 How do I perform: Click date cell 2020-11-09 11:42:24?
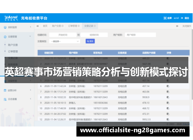pyautogui.click(x=55, y=86)
